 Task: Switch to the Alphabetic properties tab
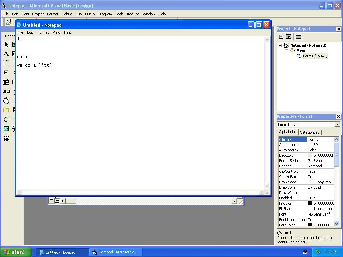[287, 132]
